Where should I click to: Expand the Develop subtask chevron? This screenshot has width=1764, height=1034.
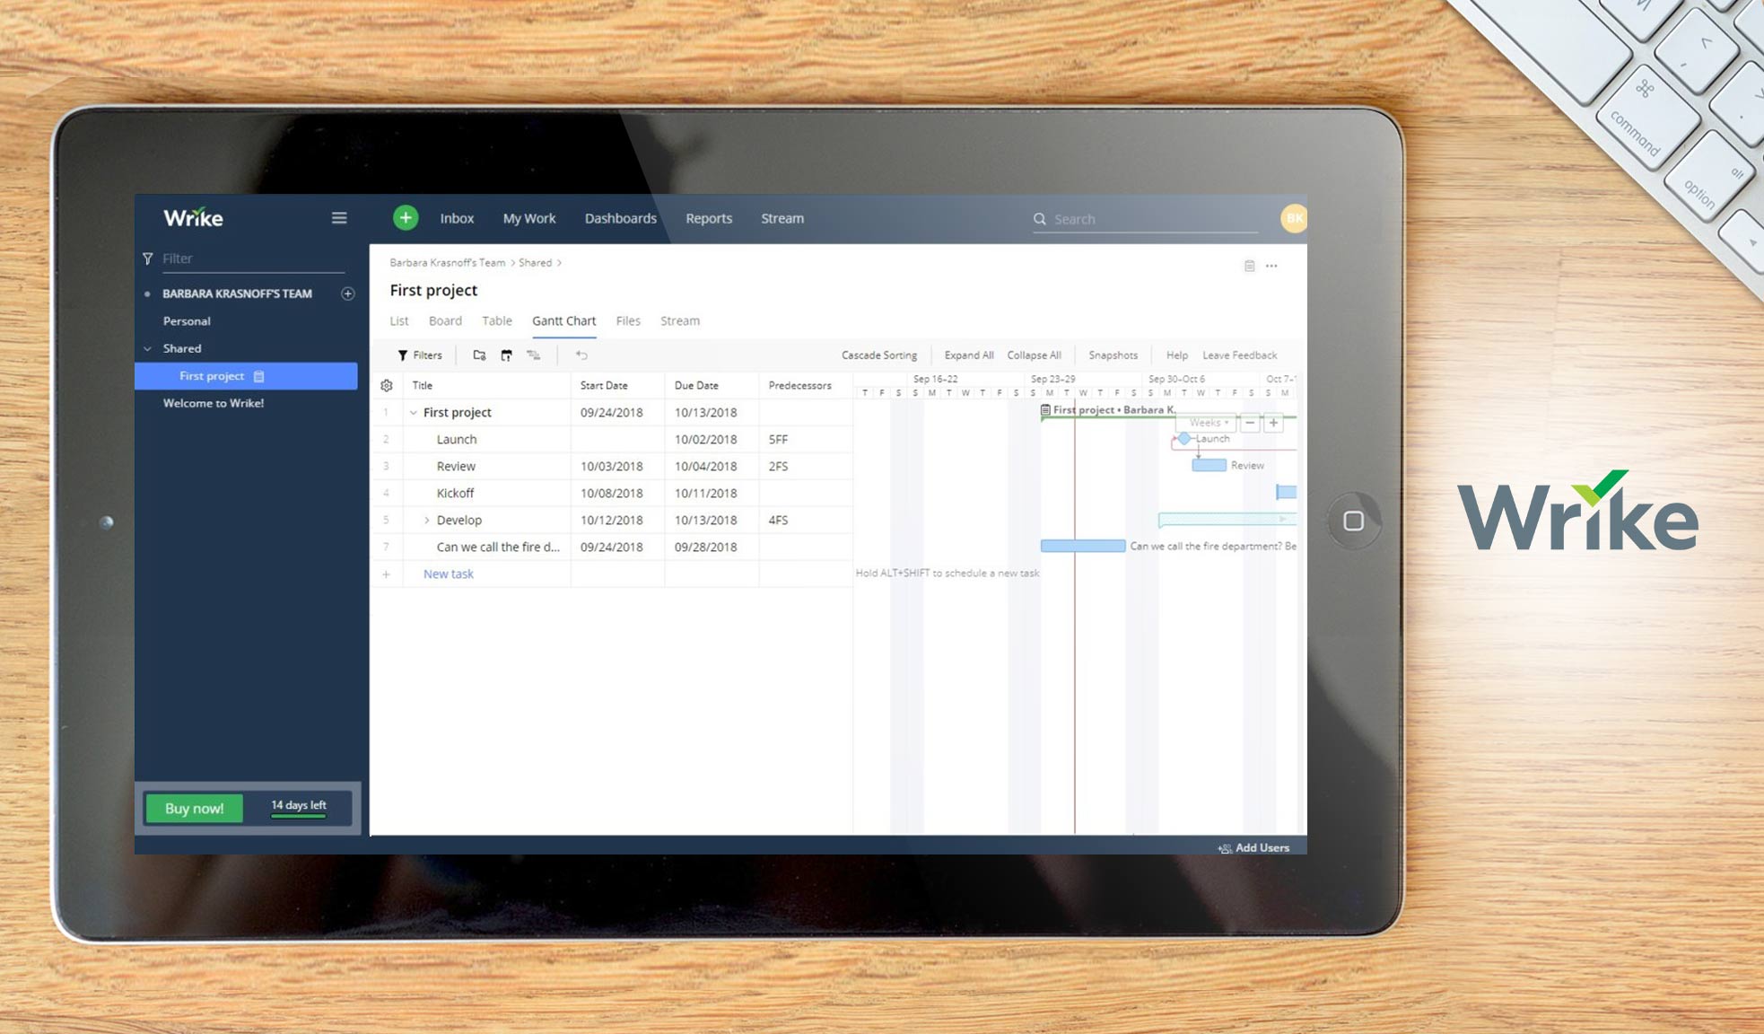point(426,520)
